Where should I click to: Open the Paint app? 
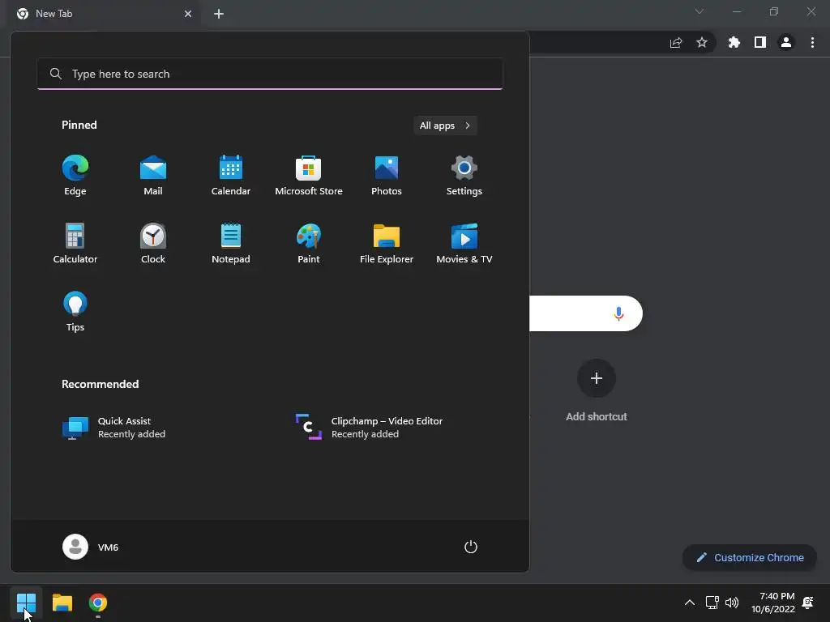(309, 243)
